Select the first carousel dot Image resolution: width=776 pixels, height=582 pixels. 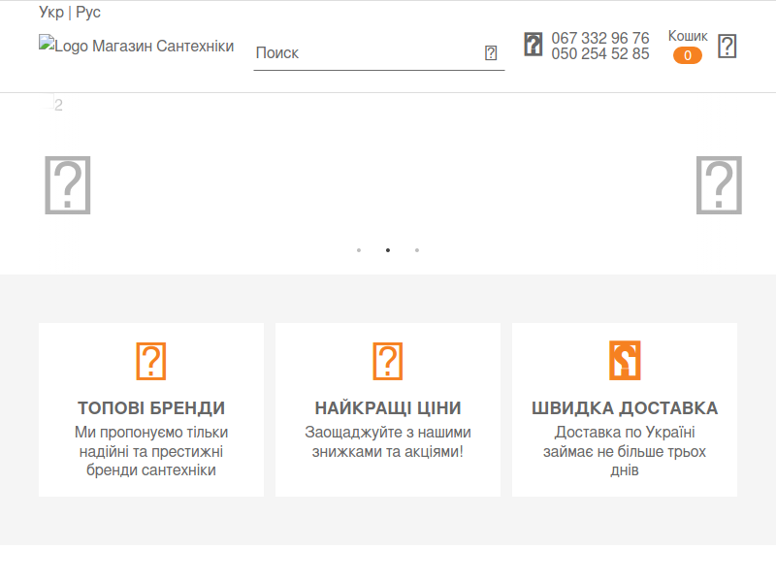coord(359,250)
